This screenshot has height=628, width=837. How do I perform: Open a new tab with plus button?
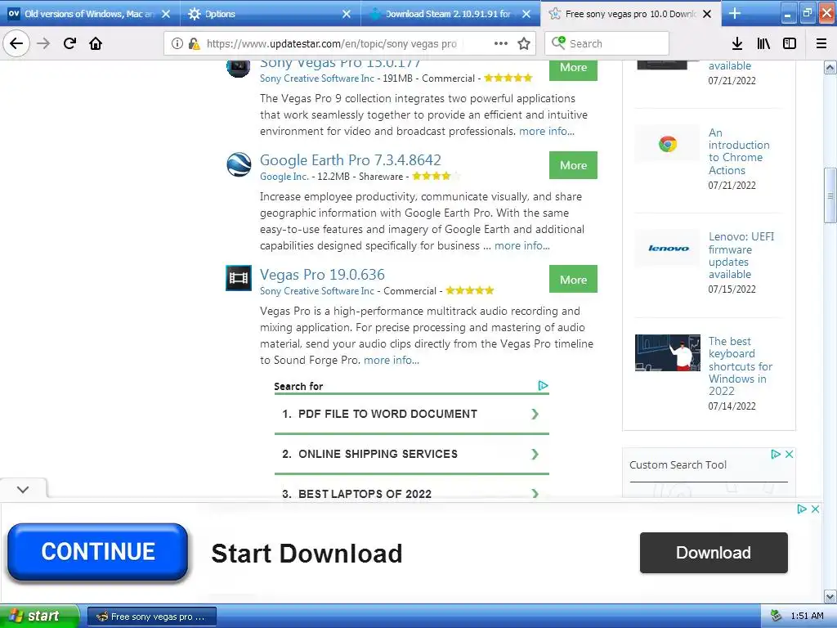point(735,13)
